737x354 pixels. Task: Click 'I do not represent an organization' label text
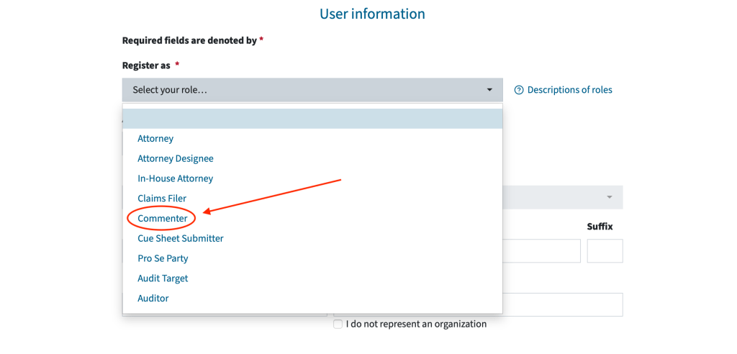416,324
